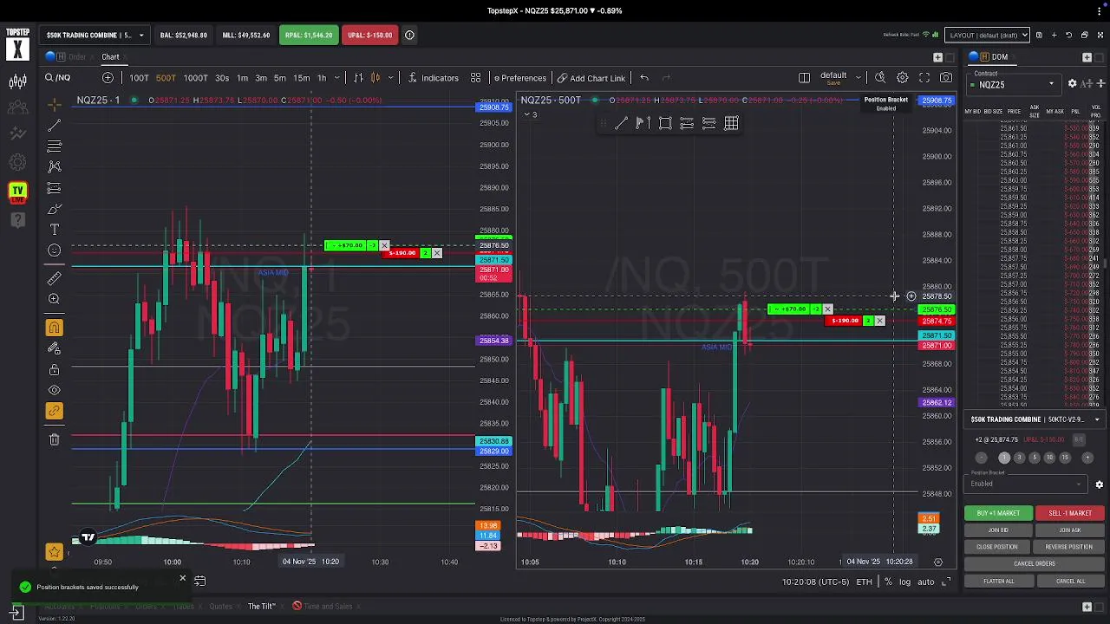Toggle lock all drawings
Image resolution: width=1110 pixels, height=624 pixels.
pos(54,370)
